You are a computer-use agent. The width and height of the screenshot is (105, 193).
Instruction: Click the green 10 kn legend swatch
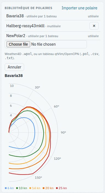(x=17, y=188)
